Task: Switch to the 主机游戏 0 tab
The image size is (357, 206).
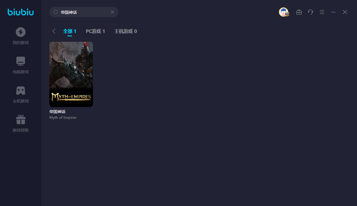Action: [x=126, y=31]
